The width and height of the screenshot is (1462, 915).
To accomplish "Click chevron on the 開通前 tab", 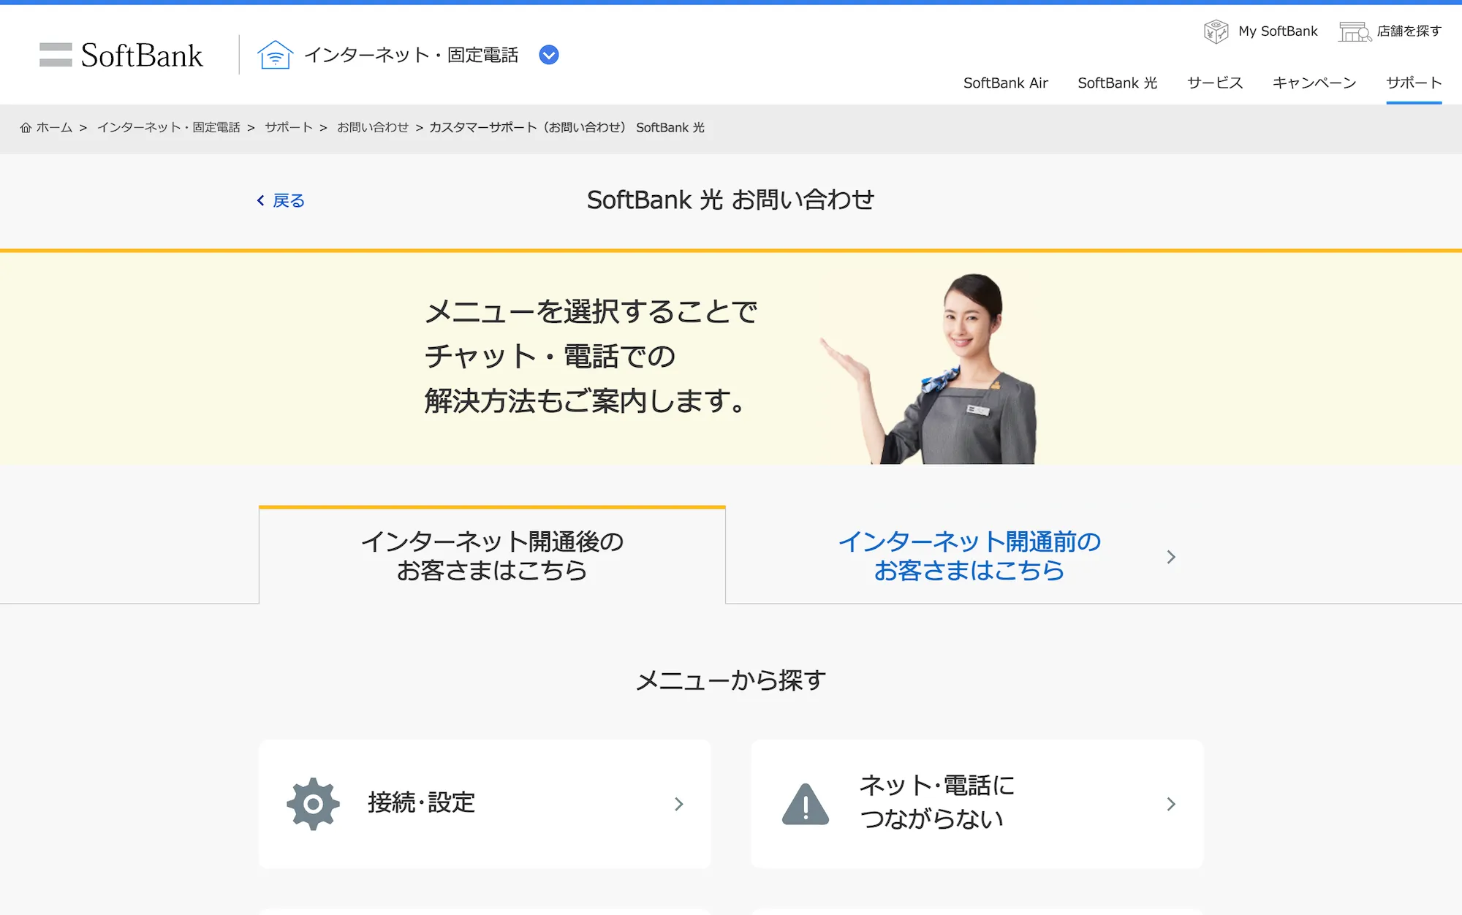I will pos(1171,557).
